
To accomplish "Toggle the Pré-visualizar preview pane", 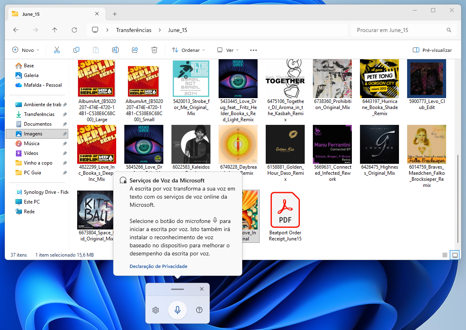I will coord(432,50).
